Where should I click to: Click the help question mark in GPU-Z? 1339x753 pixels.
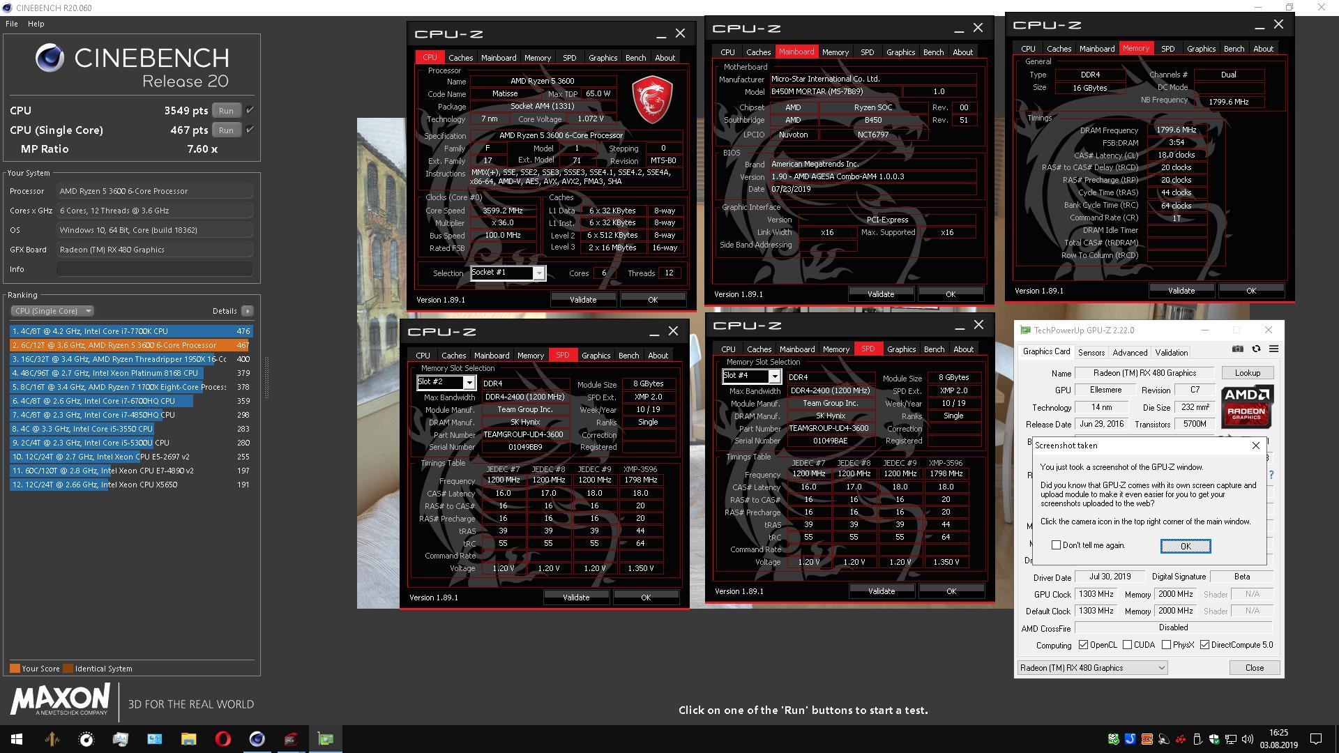[1271, 475]
